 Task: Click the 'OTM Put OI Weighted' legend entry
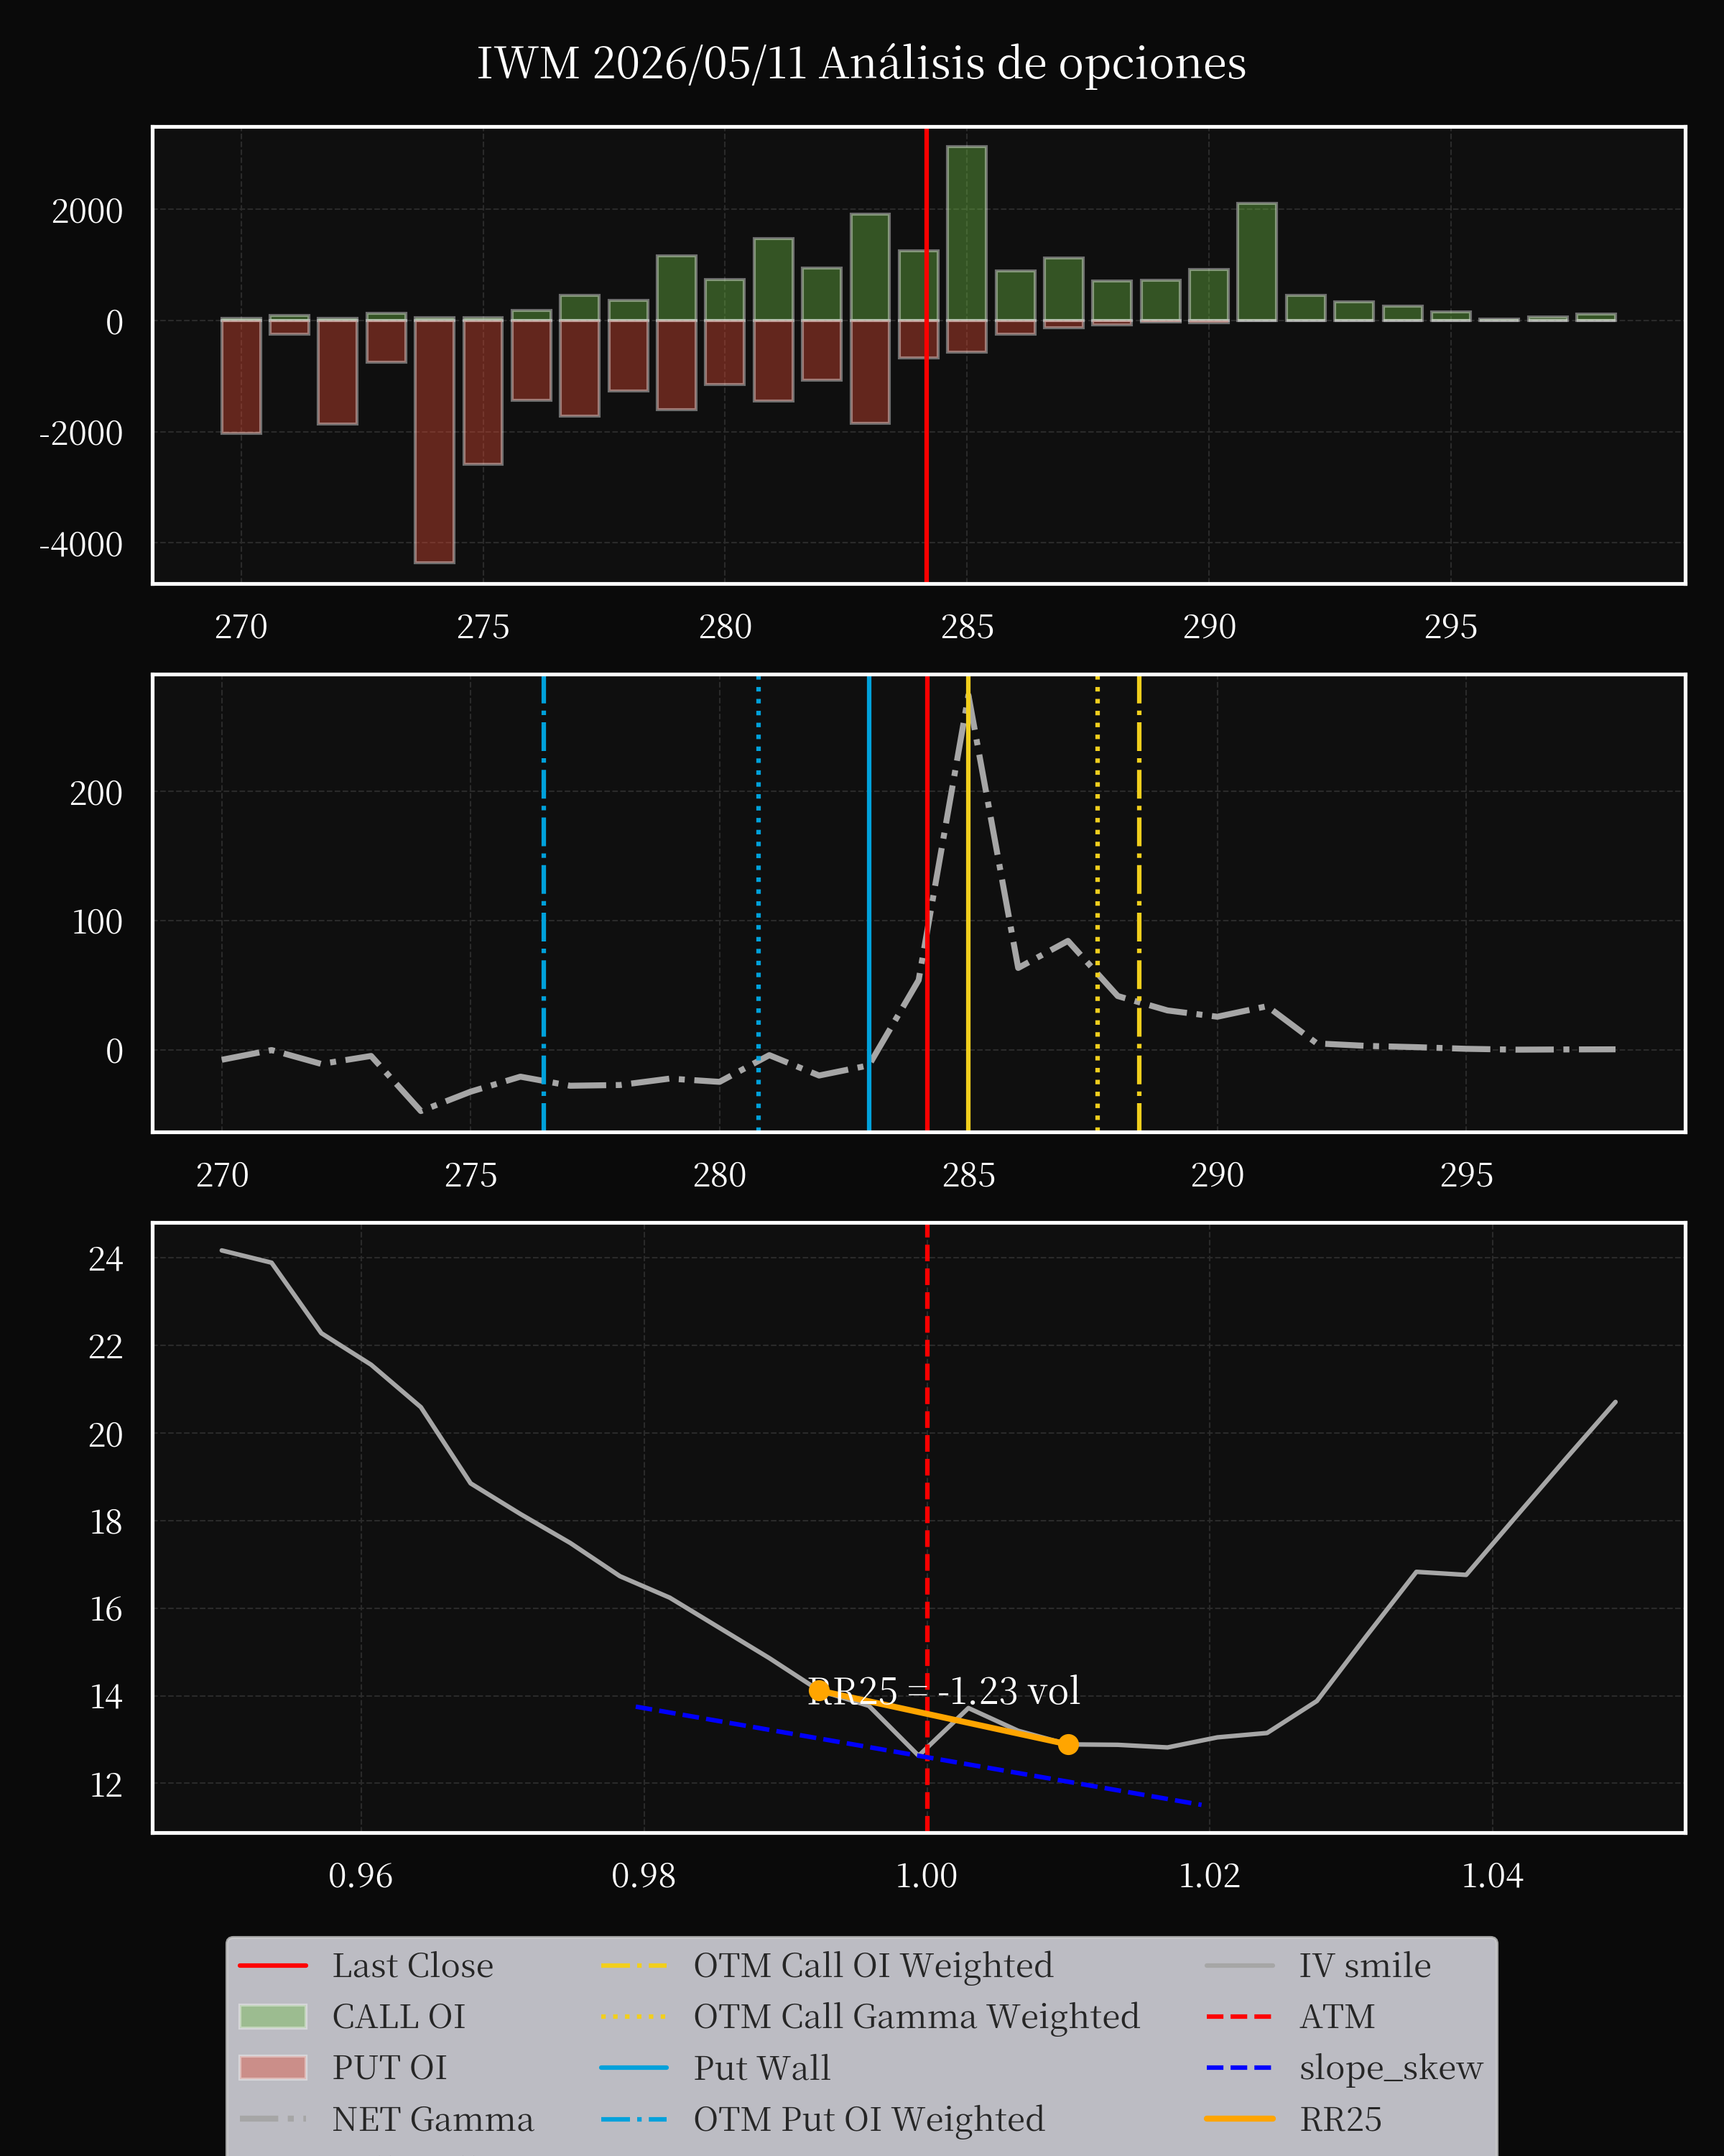click(x=822, y=2119)
